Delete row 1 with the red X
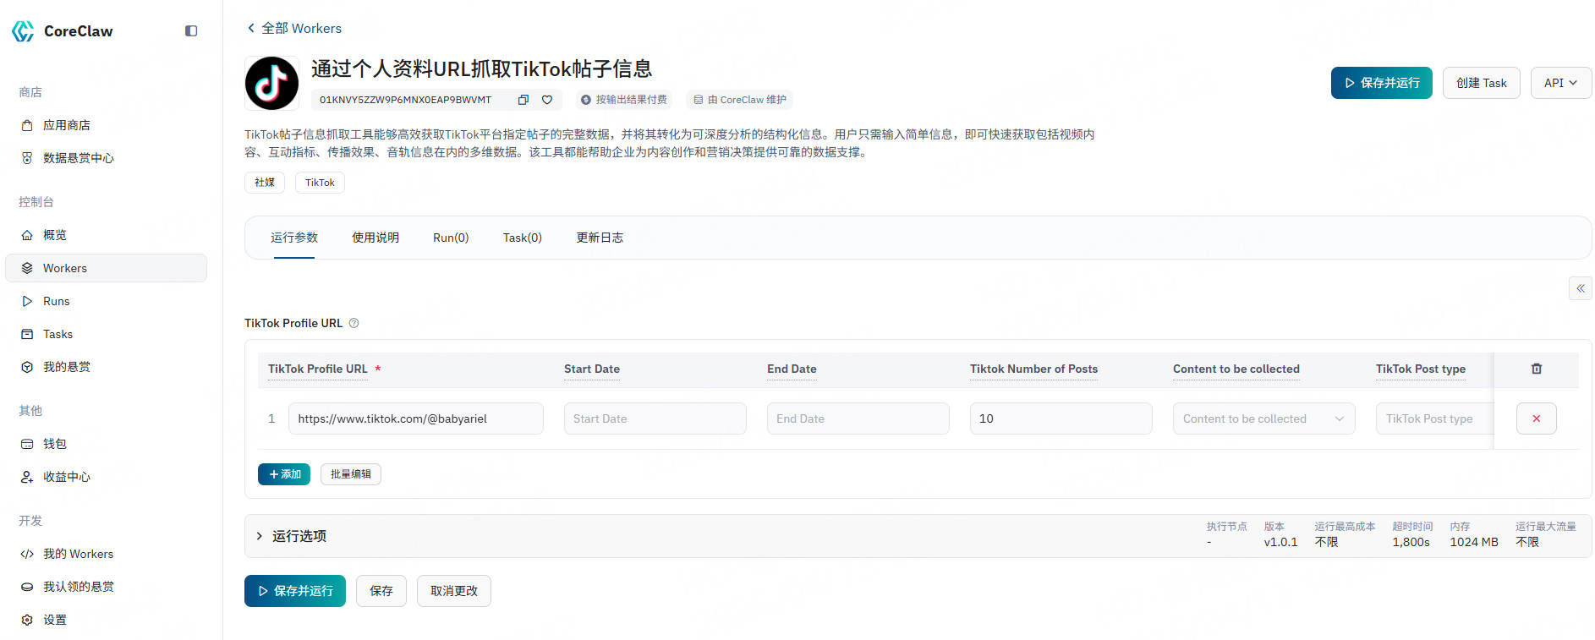Viewport: 1595px width, 640px height. (1536, 418)
